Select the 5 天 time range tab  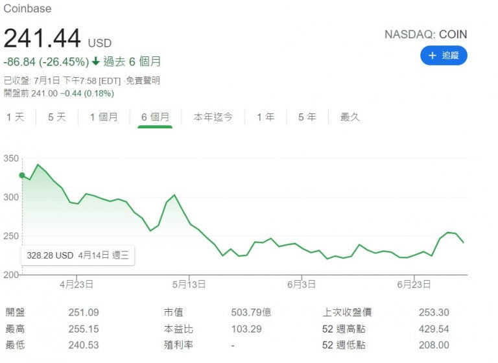(57, 117)
